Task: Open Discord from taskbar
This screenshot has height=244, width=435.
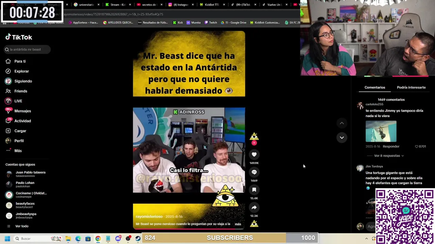Action: tap(118, 239)
